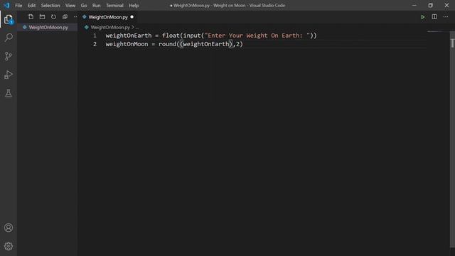Open the Go menu

84,6
